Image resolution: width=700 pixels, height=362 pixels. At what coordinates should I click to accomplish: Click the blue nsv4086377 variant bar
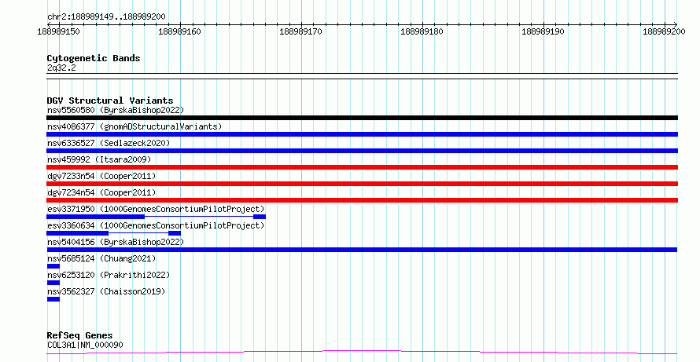pyautogui.click(x=362, y=134)
